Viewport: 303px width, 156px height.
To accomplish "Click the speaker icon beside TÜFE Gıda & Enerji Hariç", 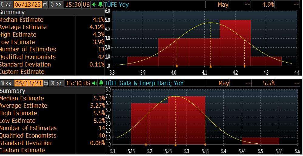I will pyautogui.click(x=94, y=83).
